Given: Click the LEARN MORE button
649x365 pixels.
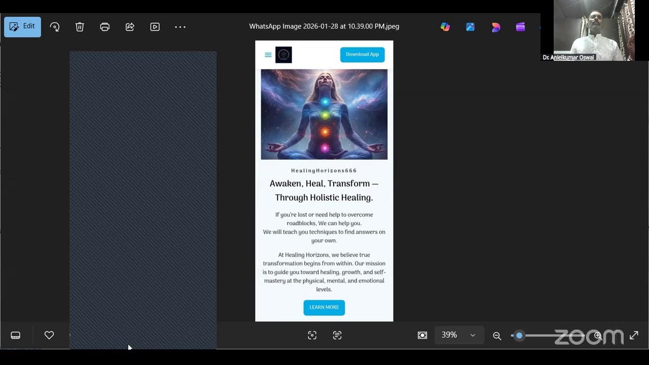Looking at the screenshot, I should 324,307.
